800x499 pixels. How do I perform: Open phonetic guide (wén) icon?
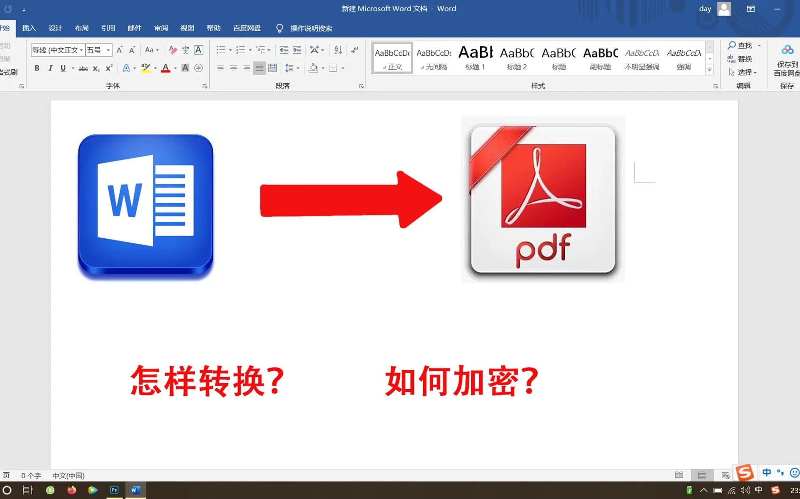point(185,50)
